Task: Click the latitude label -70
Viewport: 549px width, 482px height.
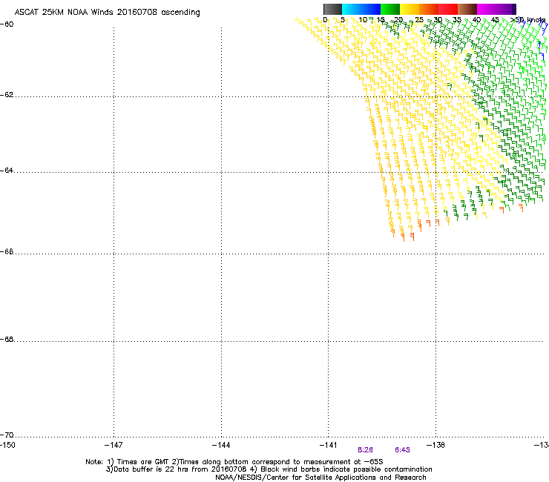Action: coord(7,435)
